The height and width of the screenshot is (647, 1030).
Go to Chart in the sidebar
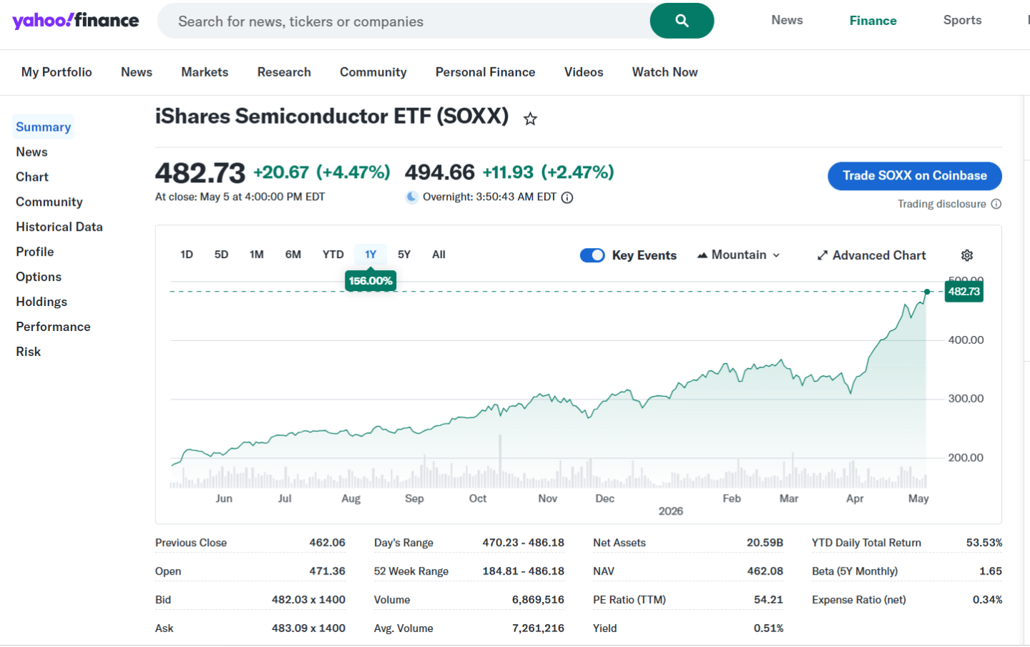pos(32,177)
